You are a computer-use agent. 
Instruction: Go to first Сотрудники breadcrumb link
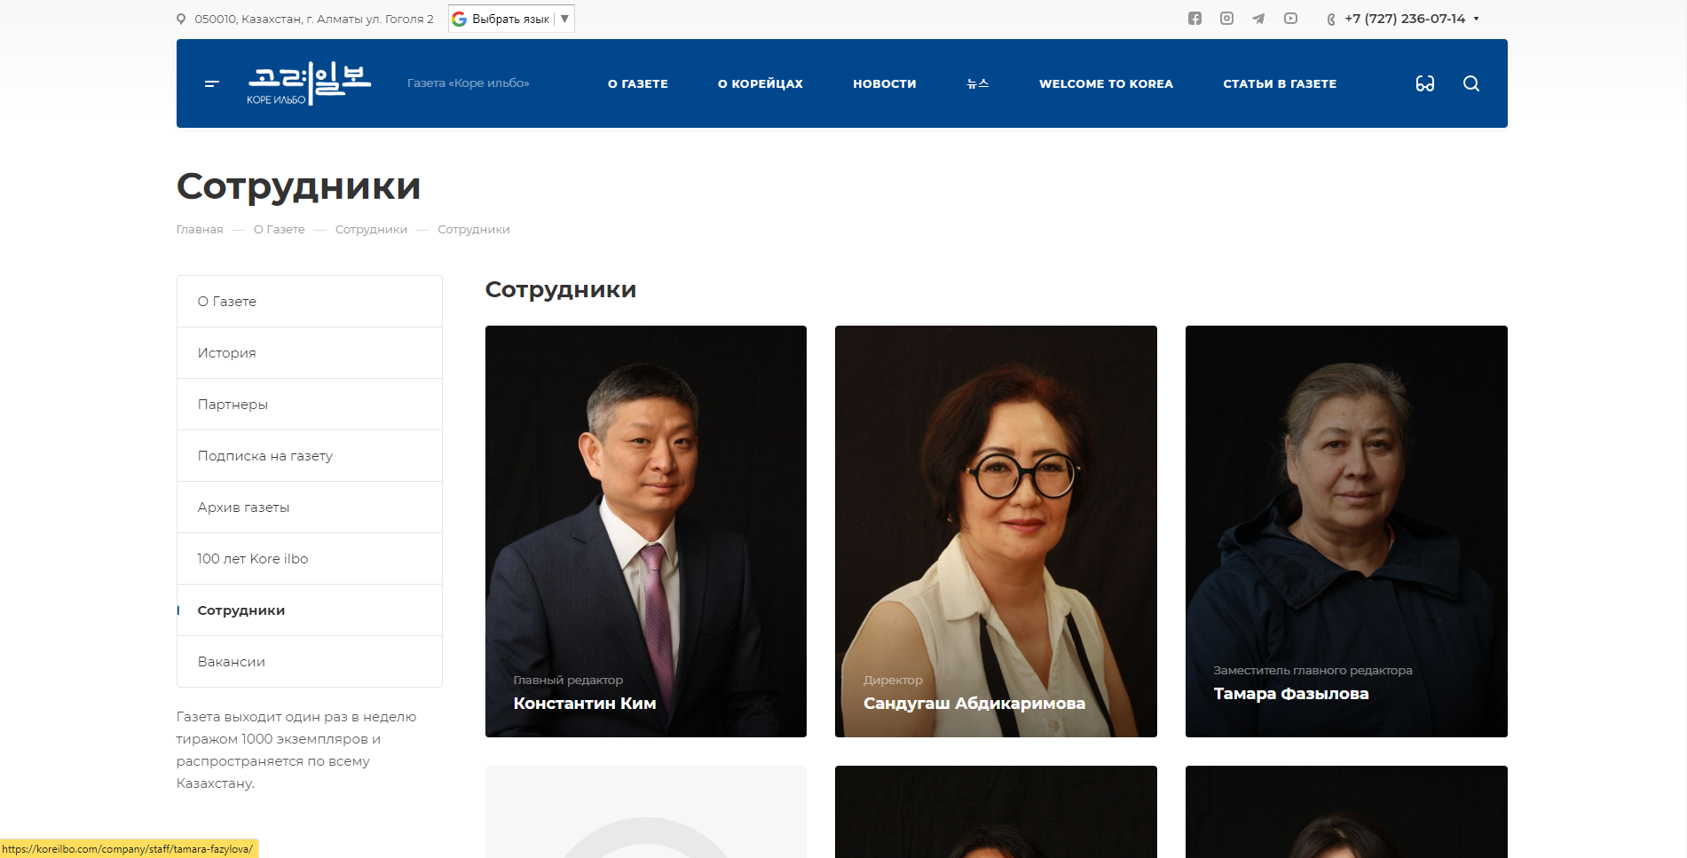click(371, 230)
